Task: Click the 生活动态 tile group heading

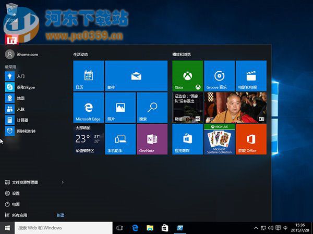Action: [x=81, y=54]
